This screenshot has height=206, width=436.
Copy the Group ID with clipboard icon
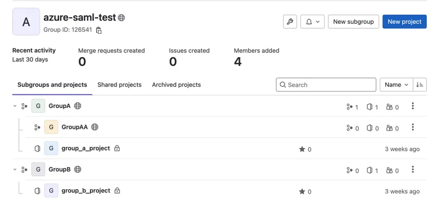tap(99, 30)
